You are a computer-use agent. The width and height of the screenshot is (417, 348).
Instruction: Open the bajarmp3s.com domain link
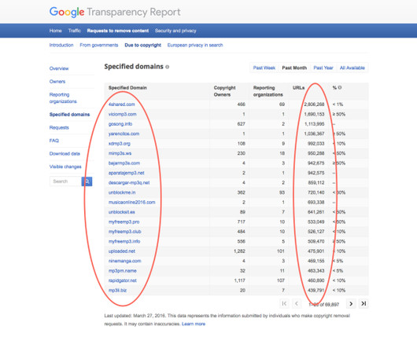coord(124,163)
